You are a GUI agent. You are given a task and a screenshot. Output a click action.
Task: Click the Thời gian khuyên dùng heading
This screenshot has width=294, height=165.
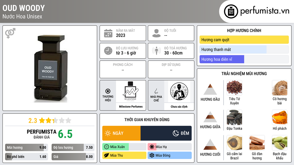(x=147, y=120)
